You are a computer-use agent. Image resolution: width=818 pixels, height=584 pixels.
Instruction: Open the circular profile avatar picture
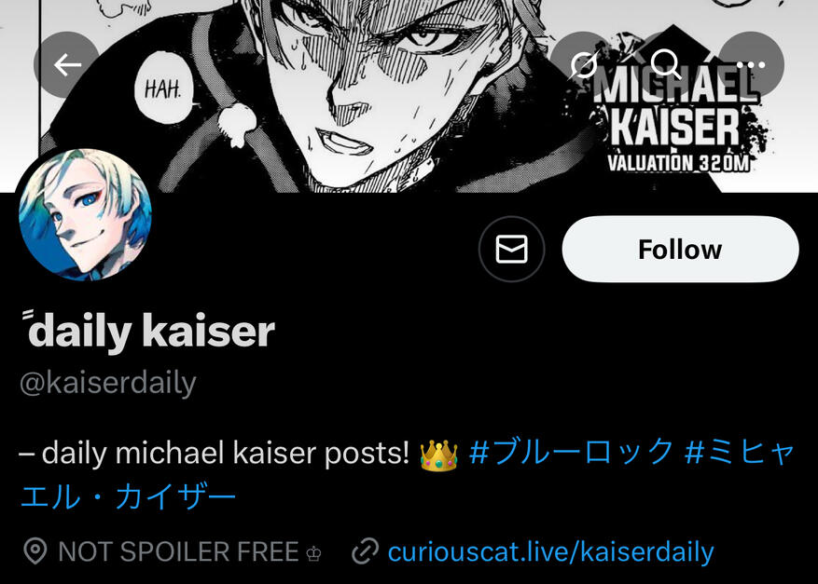[x=86, y=214]
